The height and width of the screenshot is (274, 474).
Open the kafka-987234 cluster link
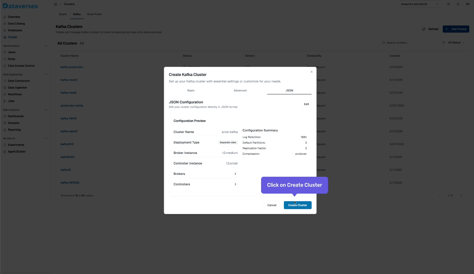point(70,182)
